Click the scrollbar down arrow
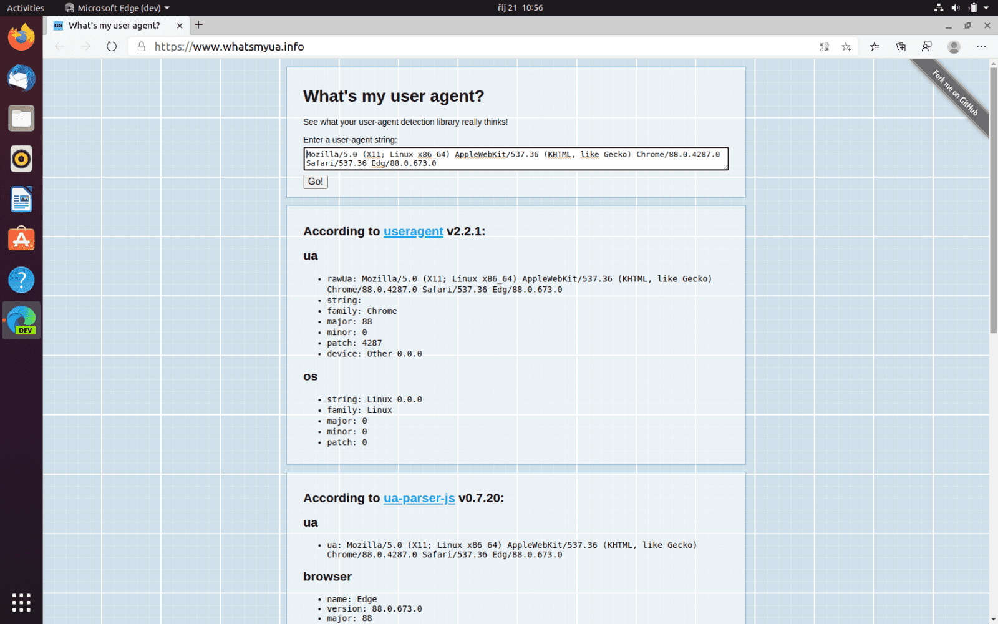Image resolution: width=998 pixels, height=624 pixels. click(993, 619)
